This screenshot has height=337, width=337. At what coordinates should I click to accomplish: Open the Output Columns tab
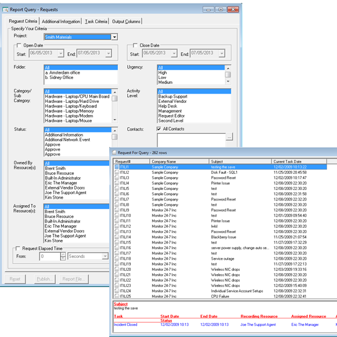point(126,21)
